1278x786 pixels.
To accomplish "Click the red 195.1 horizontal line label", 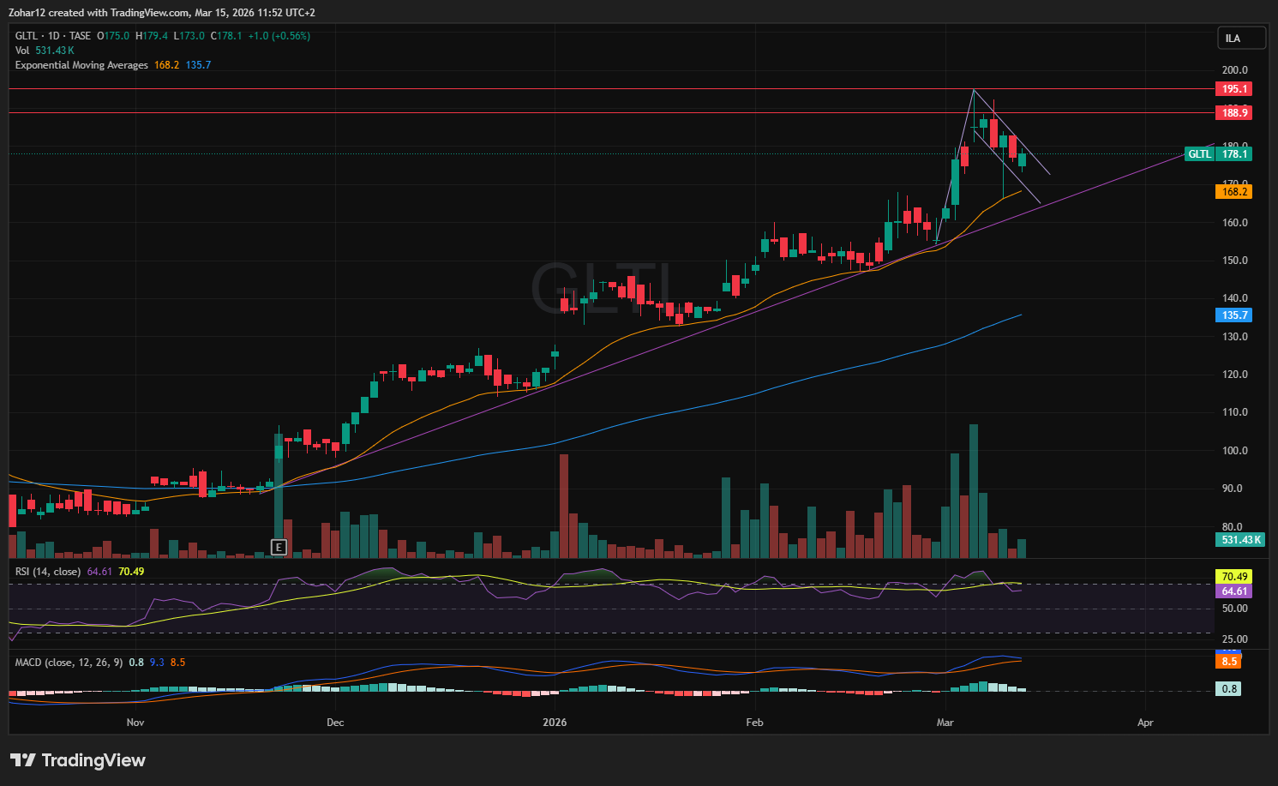I will pyautogui.click(x=1233, y=89).
